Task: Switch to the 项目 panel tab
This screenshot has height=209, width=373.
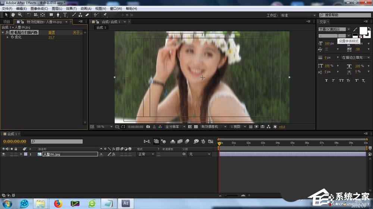Action: [7, 22]
